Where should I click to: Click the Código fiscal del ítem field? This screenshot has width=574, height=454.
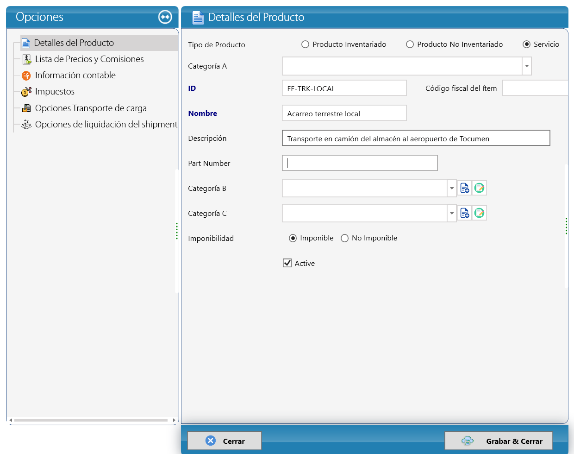(x=535, y=88)
